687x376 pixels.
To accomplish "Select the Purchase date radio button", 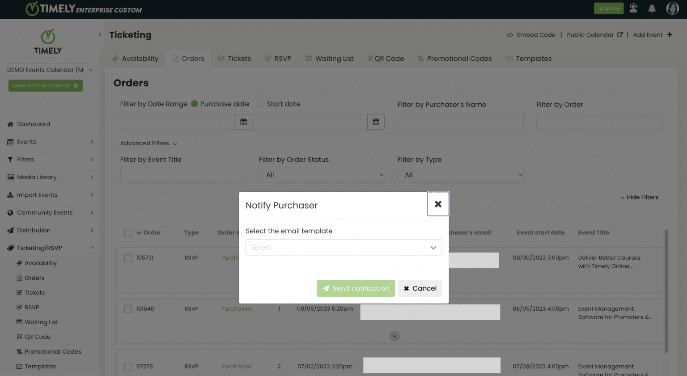I will [x=195, y=104].
